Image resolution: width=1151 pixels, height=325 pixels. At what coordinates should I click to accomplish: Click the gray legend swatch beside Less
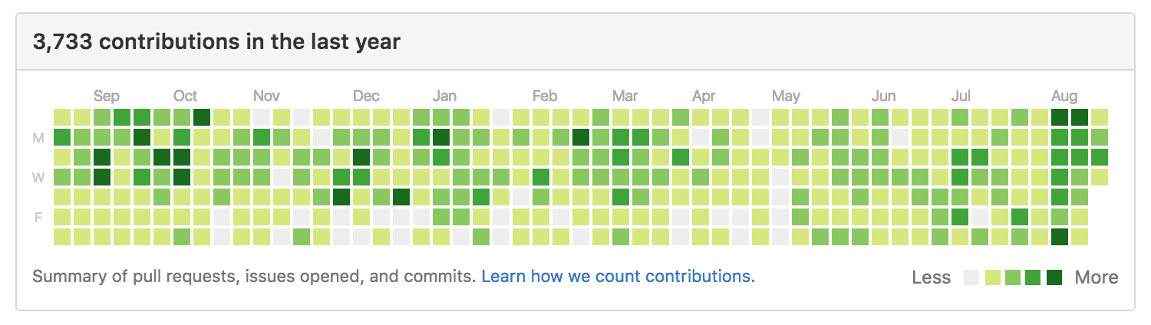click(x=971, y=277)
